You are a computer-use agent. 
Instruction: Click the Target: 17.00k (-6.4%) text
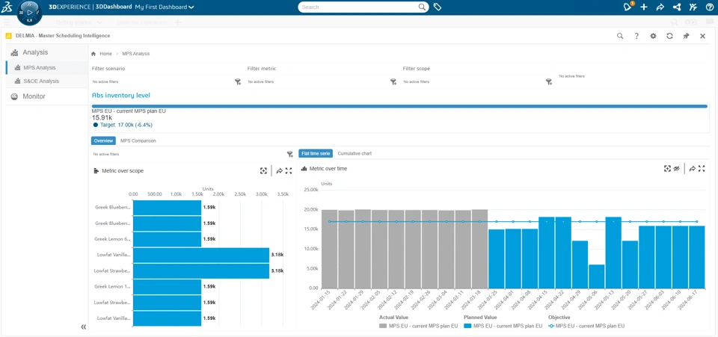126,125
